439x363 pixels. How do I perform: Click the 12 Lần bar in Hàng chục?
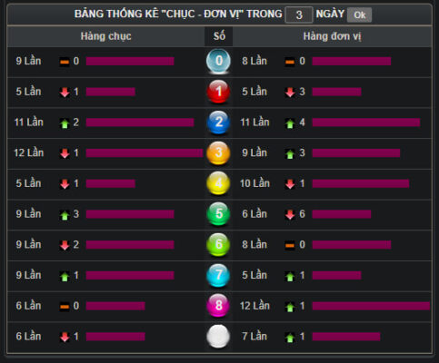(x=145, y=152)
